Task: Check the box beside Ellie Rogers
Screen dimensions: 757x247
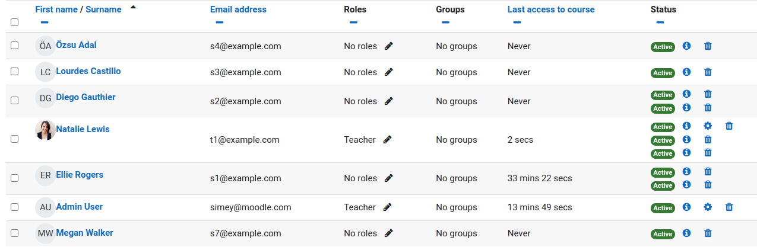Action: point(15,178)
